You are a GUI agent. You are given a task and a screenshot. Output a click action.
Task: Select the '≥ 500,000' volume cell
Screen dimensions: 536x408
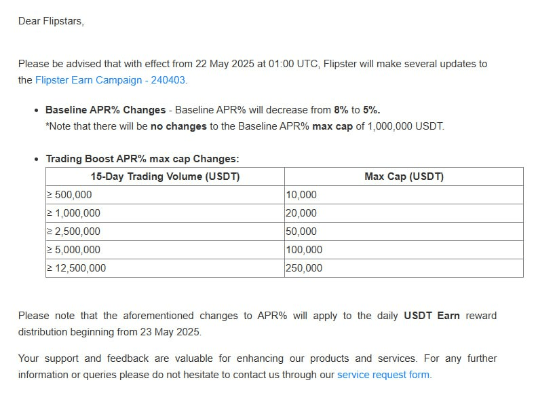[165, 195]
